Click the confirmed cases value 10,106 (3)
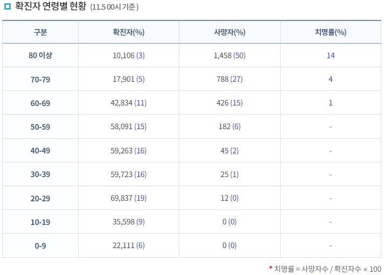Viewport: 384px width, 275px height. [x=129, y=55]
